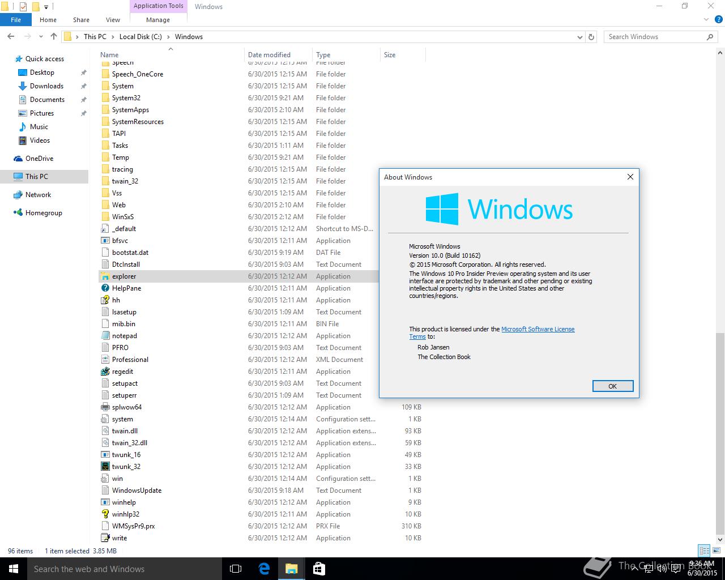This screenshot has height=580, width=725.
Task: Open the Store from the taskbar
Action: (319, 569)
